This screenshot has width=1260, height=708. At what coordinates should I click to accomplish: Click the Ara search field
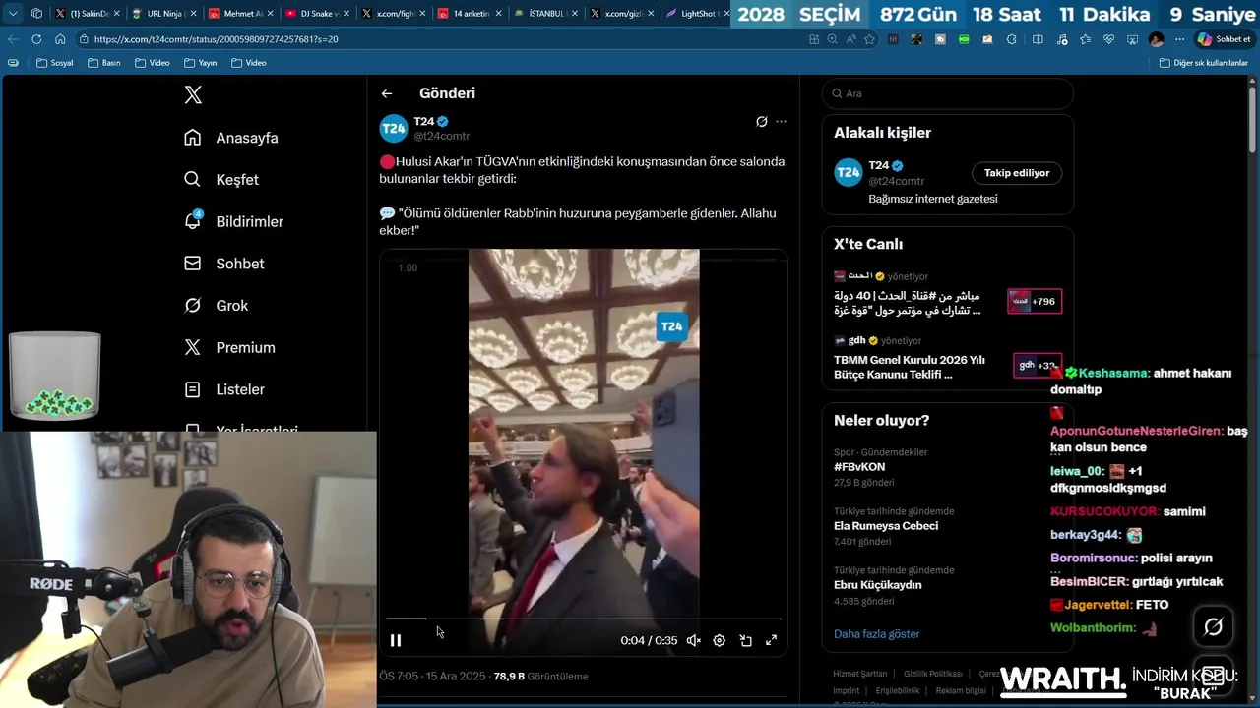click(x=948, y=93)
